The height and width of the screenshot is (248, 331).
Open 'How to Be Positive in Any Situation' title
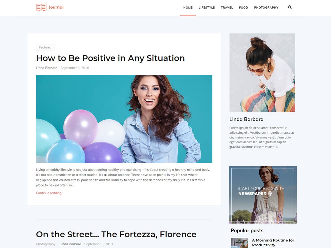pos(110,58)
